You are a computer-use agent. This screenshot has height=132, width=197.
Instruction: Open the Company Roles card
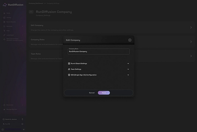112,42
